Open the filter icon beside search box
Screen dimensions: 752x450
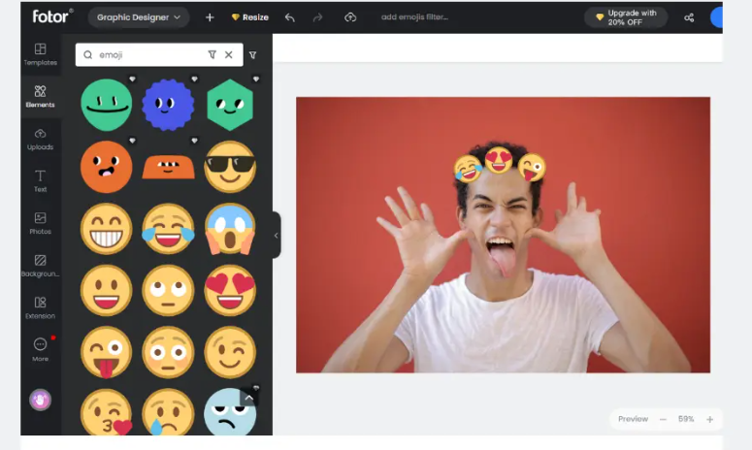coord(252,55)
